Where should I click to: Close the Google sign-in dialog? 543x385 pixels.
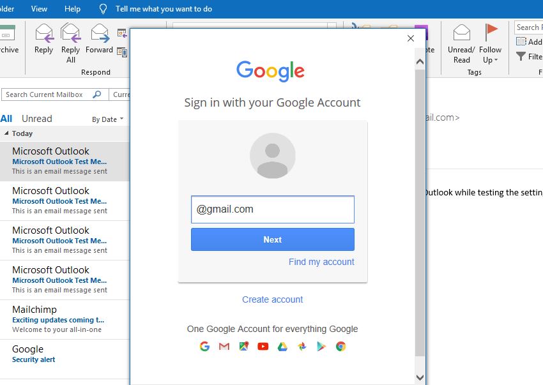[x=411, y=38]
